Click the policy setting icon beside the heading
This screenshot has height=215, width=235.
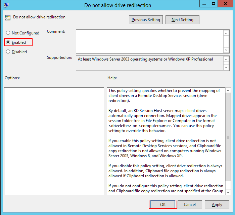click(8, 18)
